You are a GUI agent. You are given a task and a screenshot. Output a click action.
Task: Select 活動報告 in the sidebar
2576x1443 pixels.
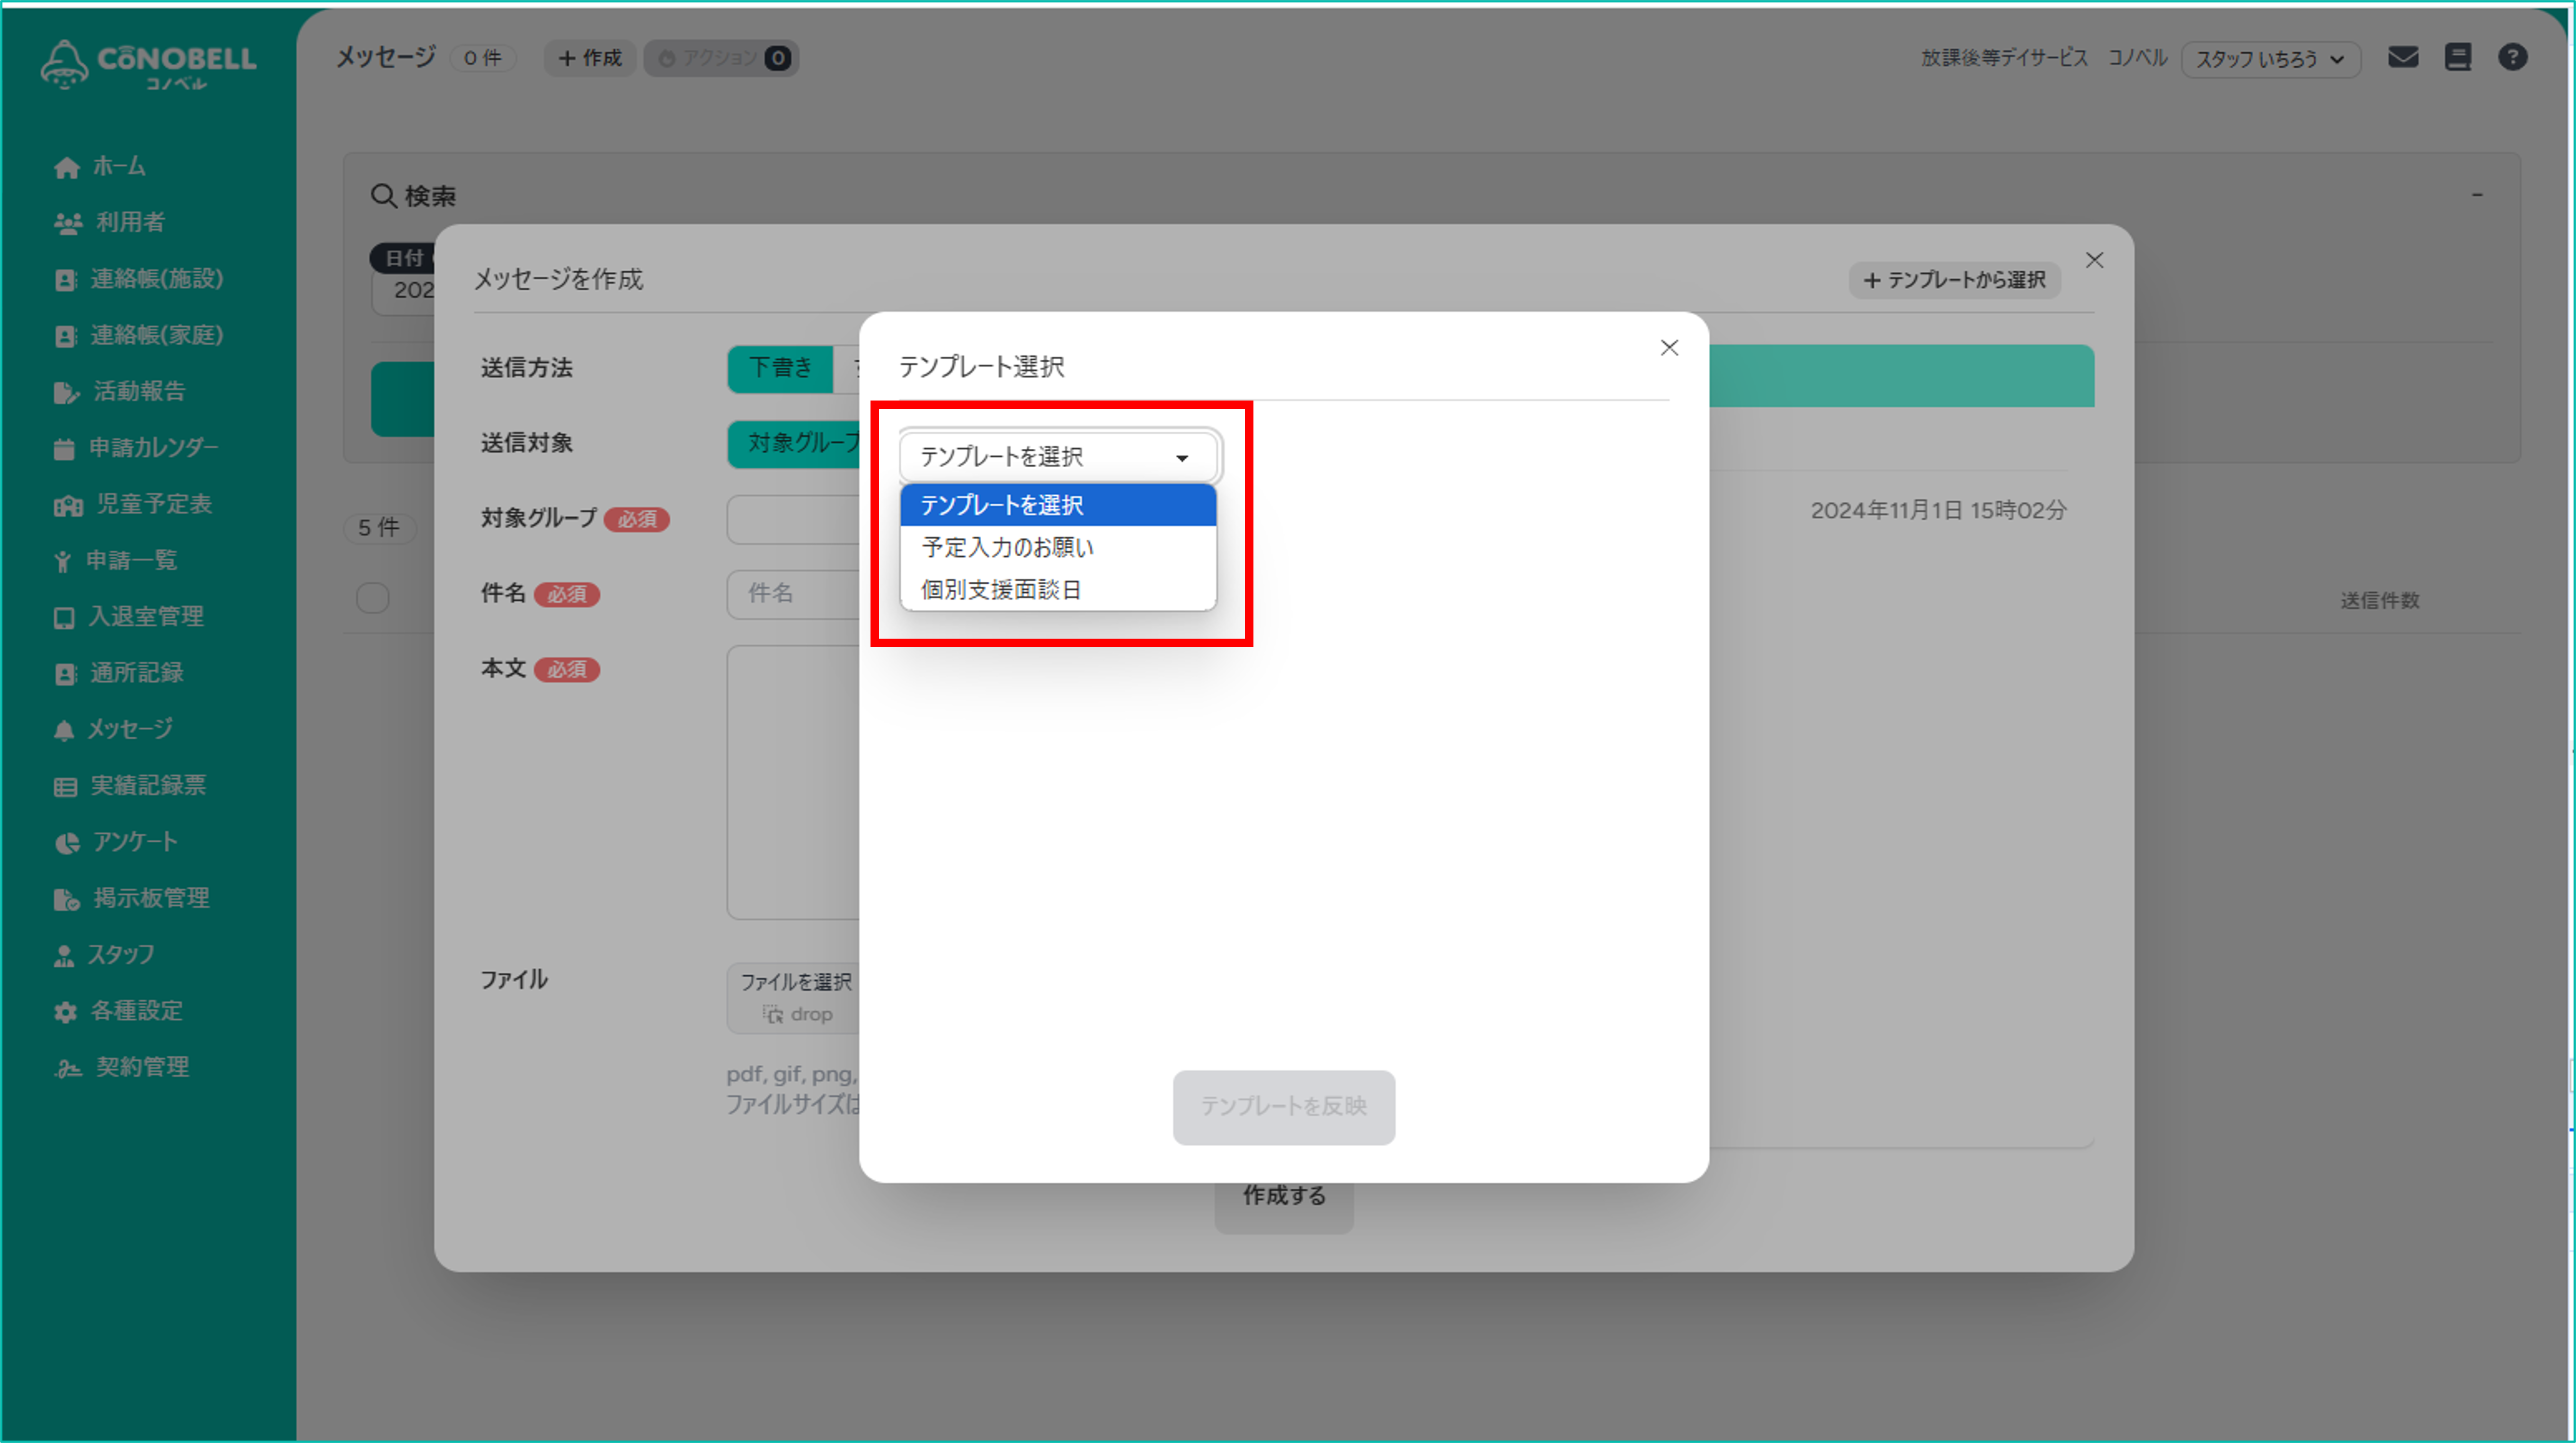pos(120,391)
